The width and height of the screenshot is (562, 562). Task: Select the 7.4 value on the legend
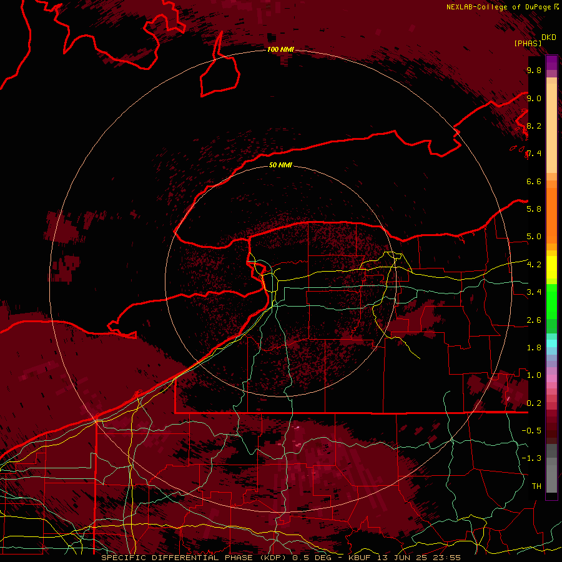coord(534,154)
